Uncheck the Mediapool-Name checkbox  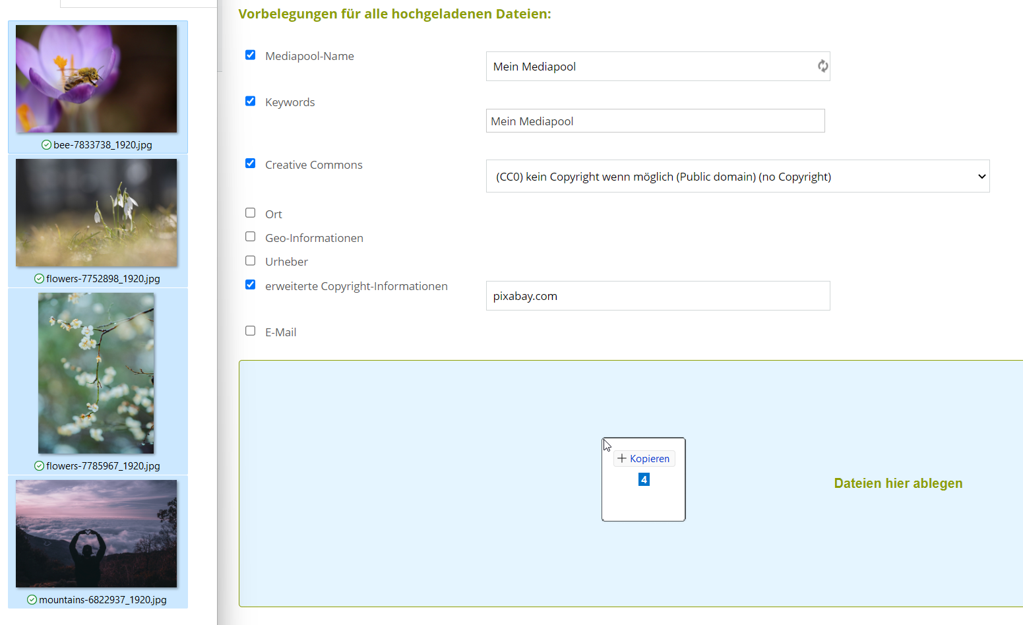coord(250,55)
